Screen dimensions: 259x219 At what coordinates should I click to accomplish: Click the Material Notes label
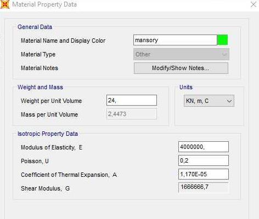[40, 68]
